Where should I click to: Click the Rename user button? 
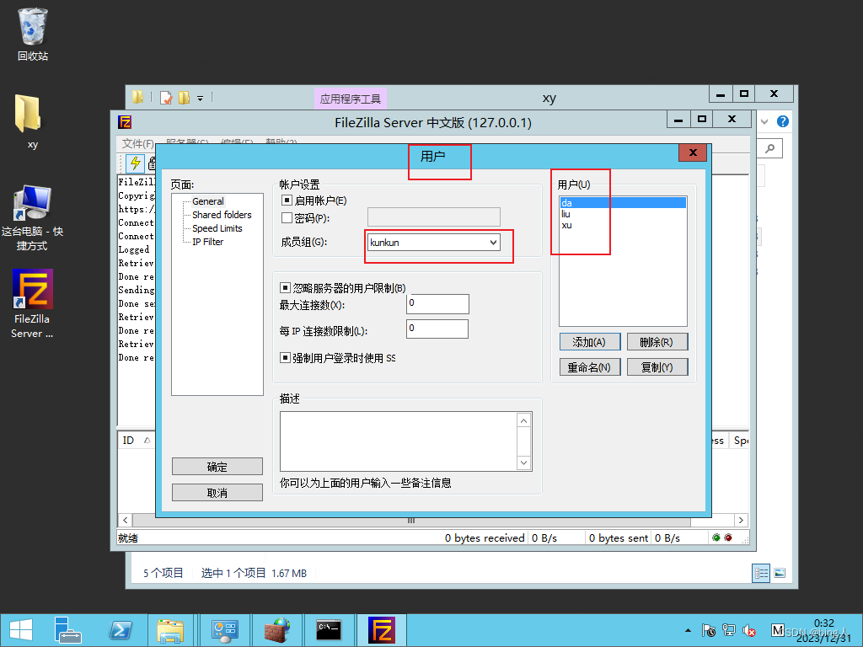click(x=589, y=367)
